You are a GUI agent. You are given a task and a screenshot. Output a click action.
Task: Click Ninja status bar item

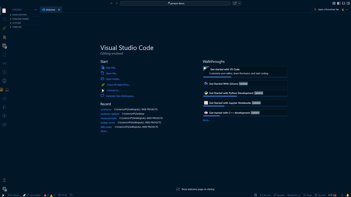307,195
